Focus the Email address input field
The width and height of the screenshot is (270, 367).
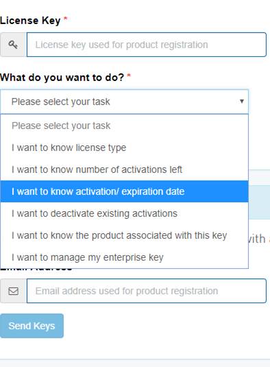point(147,291)
